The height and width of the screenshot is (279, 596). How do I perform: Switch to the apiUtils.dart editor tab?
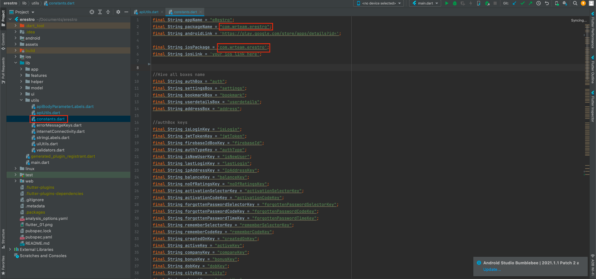(x=148, y=12)
